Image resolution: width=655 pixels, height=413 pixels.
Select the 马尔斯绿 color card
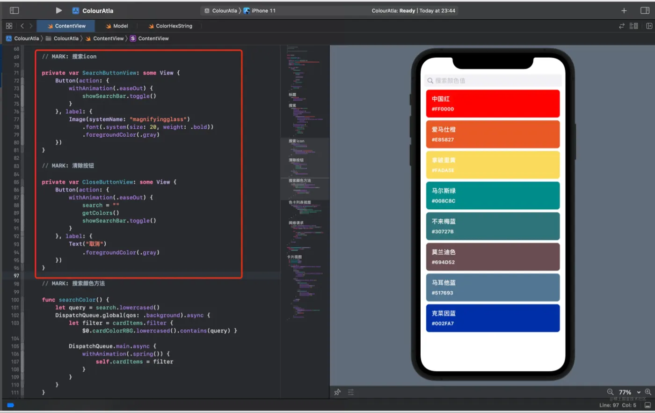point(493,195)
